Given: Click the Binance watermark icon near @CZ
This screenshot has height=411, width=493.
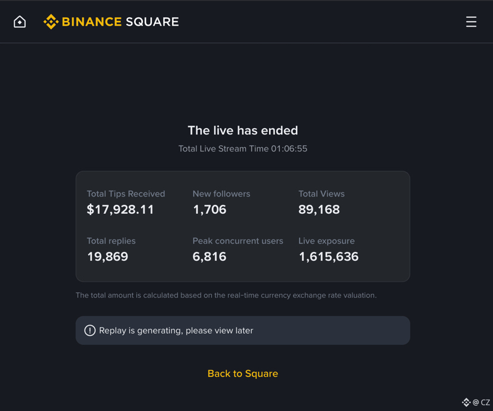Looking at the screenshot, I should 466,403.
